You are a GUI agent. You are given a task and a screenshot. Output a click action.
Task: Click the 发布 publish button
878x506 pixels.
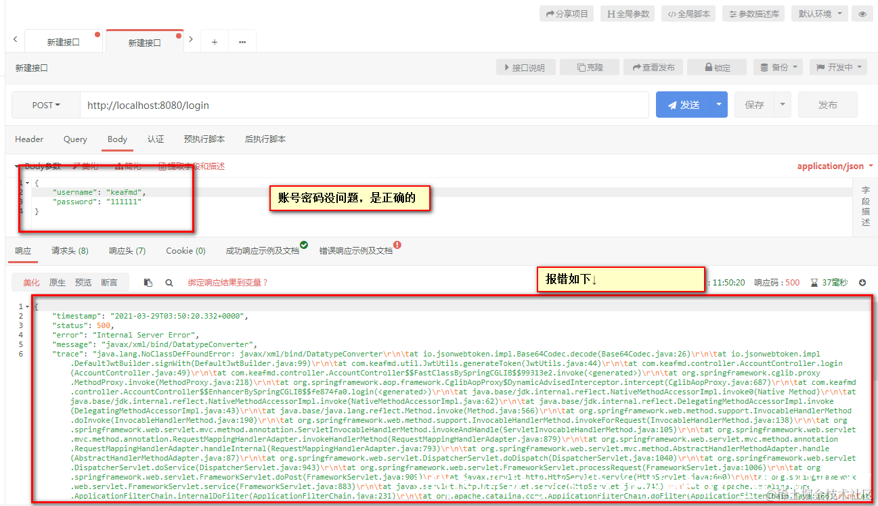pos(828,106)
